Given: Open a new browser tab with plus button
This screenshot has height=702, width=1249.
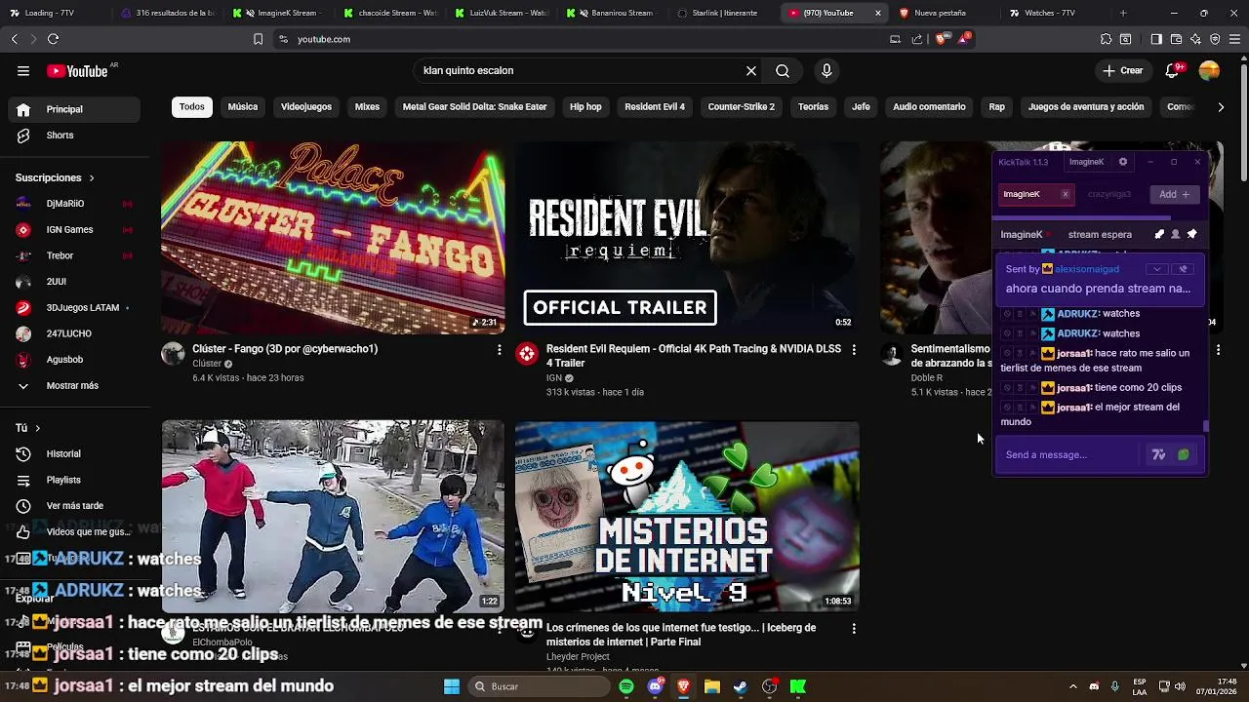Looking at the screenshot, I should tap(1123, 13).
